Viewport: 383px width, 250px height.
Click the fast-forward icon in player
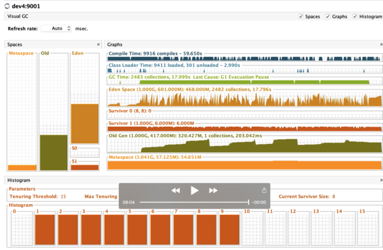(213, 190)
